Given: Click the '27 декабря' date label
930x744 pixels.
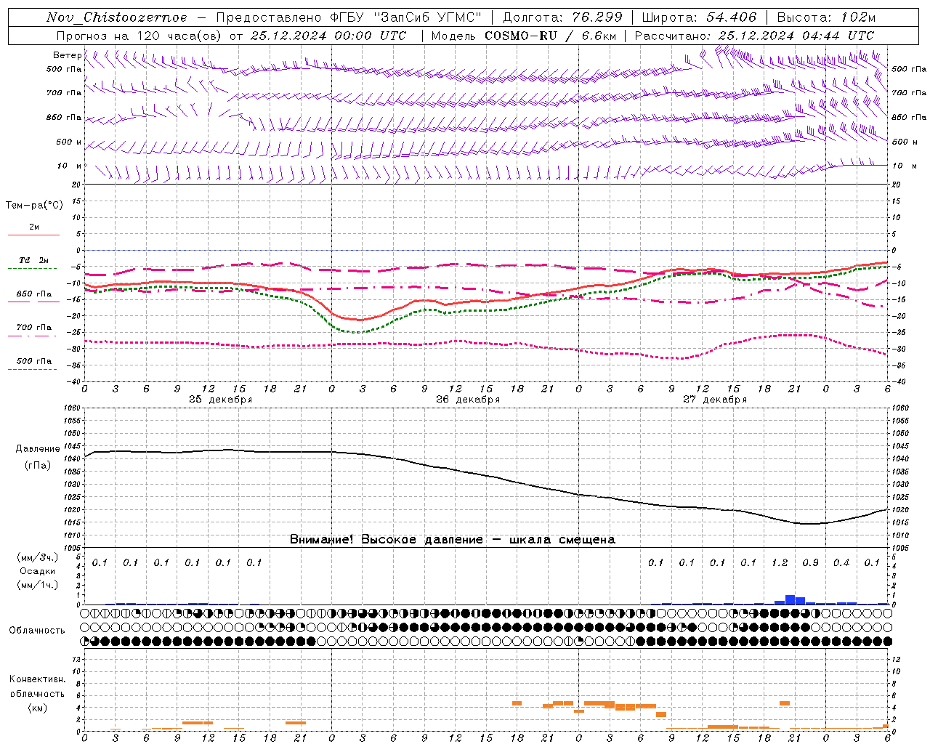Looking at the screenshot, I should pos(714,400).
